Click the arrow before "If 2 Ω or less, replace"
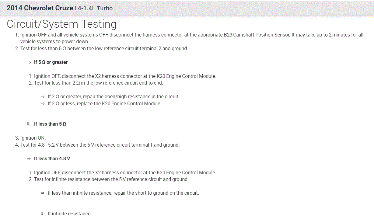 [42, 104]
